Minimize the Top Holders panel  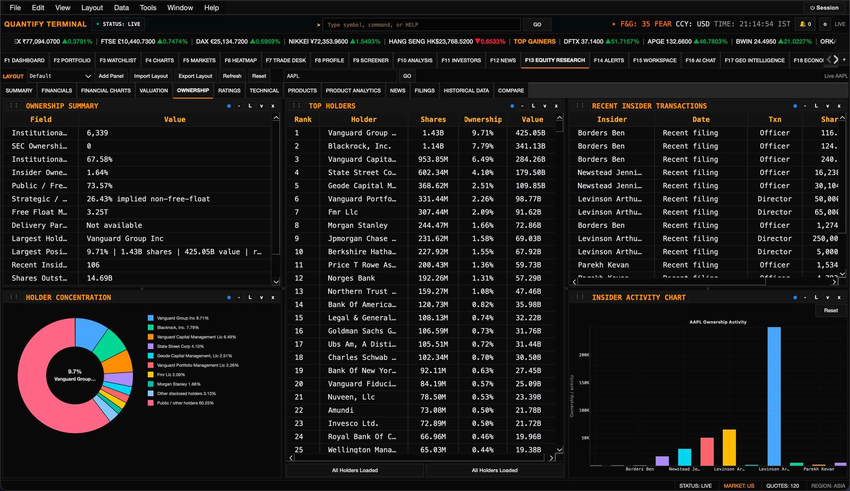pos(522,106)
